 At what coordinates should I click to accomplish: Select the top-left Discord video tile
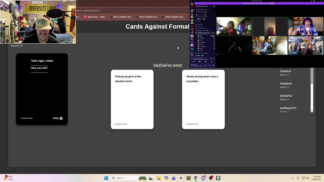click(x=234, y=26)
